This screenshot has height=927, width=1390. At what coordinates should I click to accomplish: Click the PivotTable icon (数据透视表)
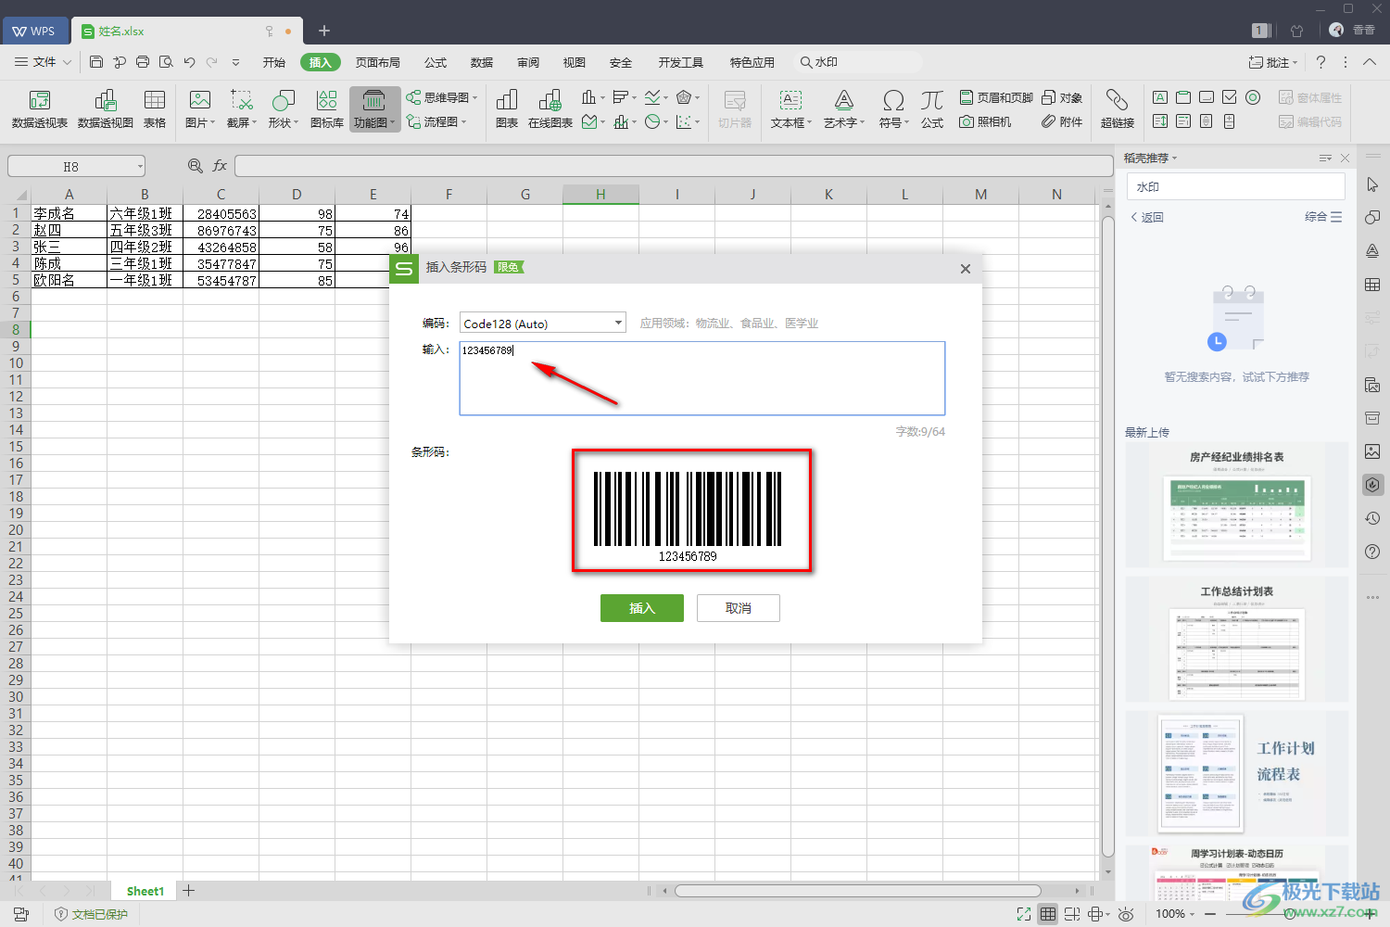(x=39, y=108)
